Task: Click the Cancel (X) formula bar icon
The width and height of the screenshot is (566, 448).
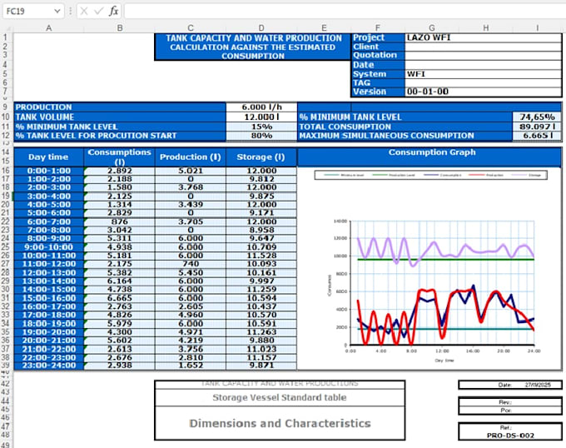Action: coord(84,11)
